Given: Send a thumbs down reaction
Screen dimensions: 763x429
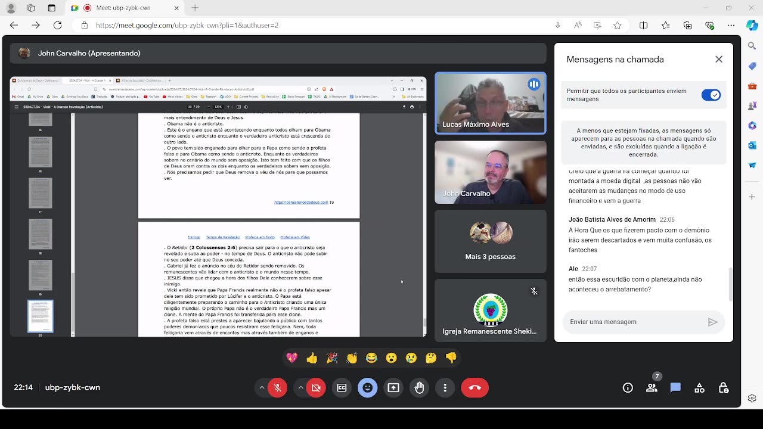Looking at the screenshot, I should (451, 358).
